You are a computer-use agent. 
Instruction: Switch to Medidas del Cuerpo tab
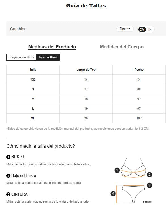[122, 47]
